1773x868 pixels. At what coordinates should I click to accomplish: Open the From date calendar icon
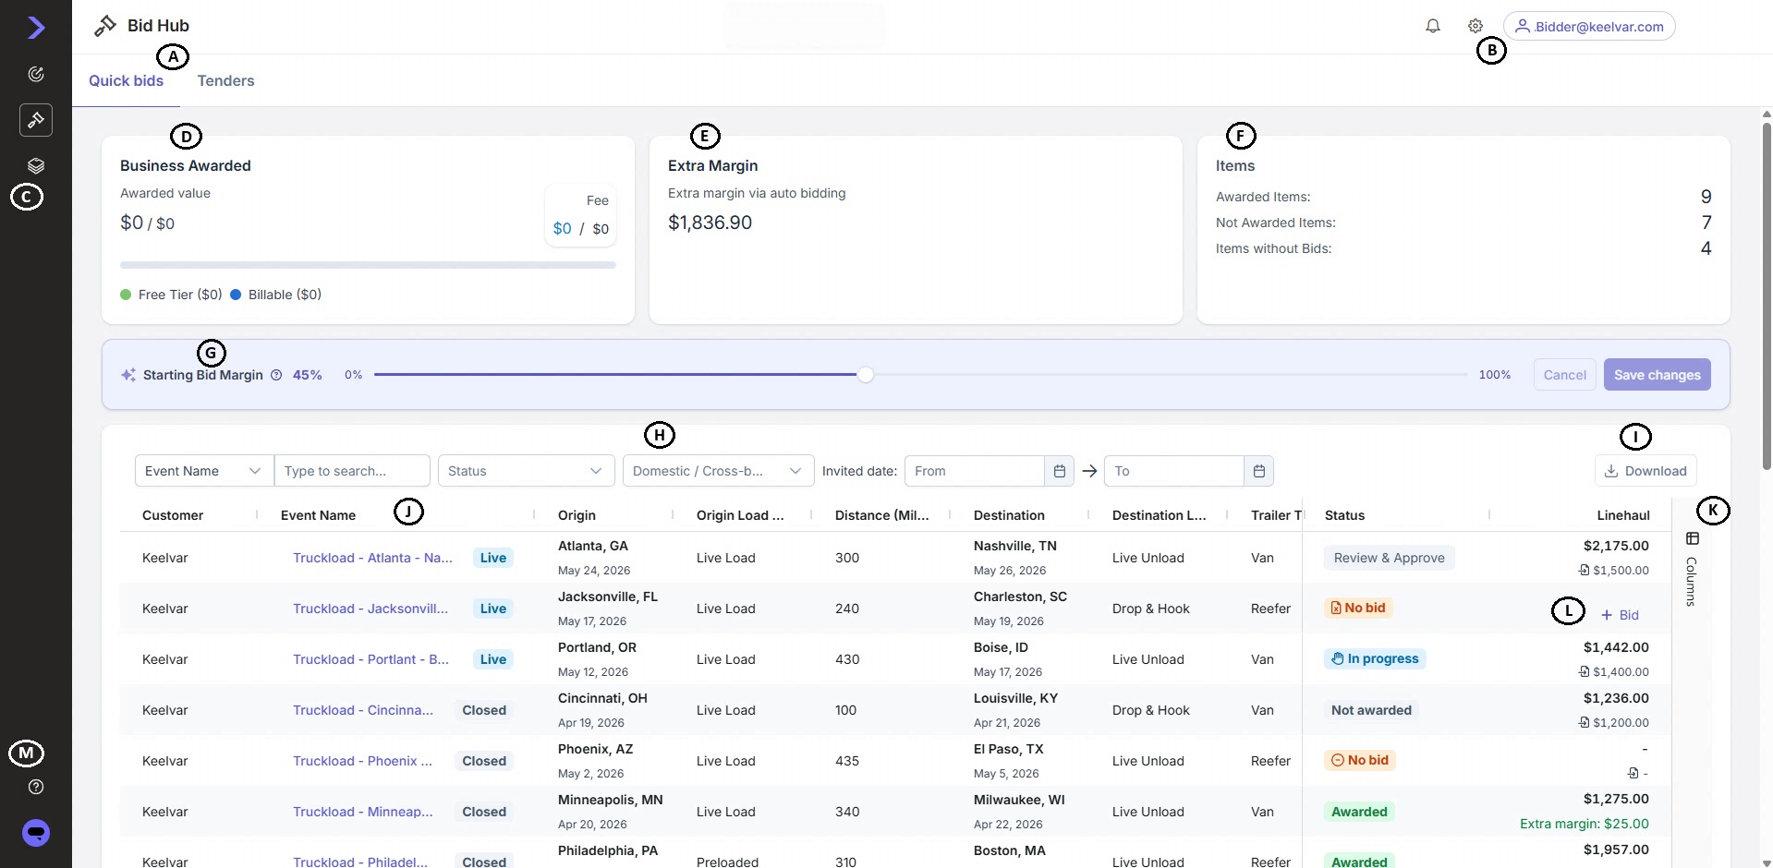click(1060, 471)
